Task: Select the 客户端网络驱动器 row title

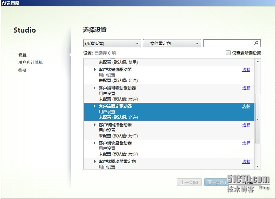Action: 115,125
